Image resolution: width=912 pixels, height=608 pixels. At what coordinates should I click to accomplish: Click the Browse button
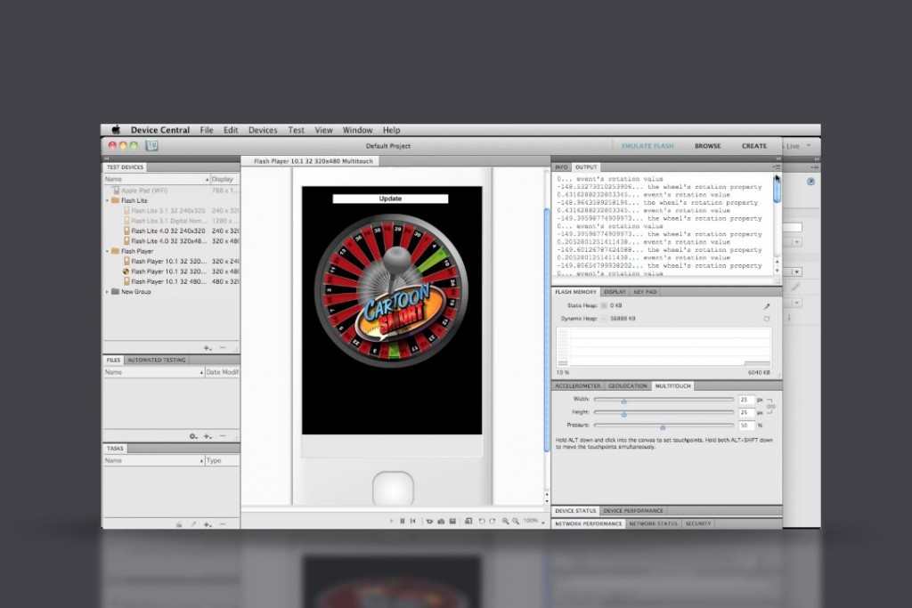pyautogui.click(x=706, y=145)
